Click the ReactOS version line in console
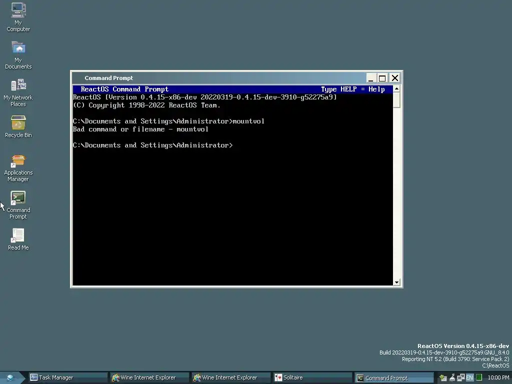 204,97
